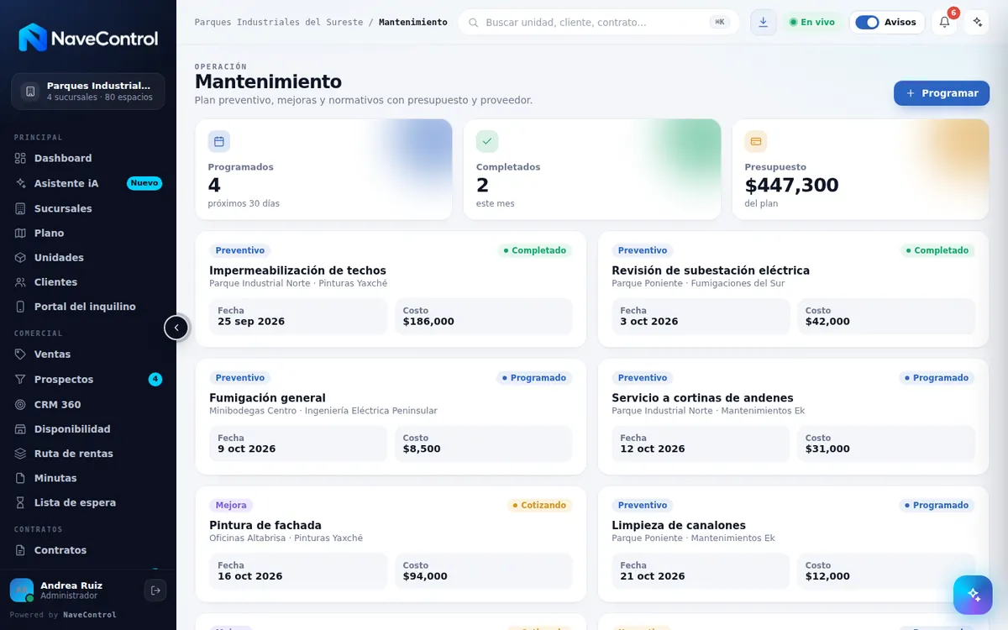Click cost $186,000 value
This screenshot has height=630, width=1008.
tap(428, 322)
